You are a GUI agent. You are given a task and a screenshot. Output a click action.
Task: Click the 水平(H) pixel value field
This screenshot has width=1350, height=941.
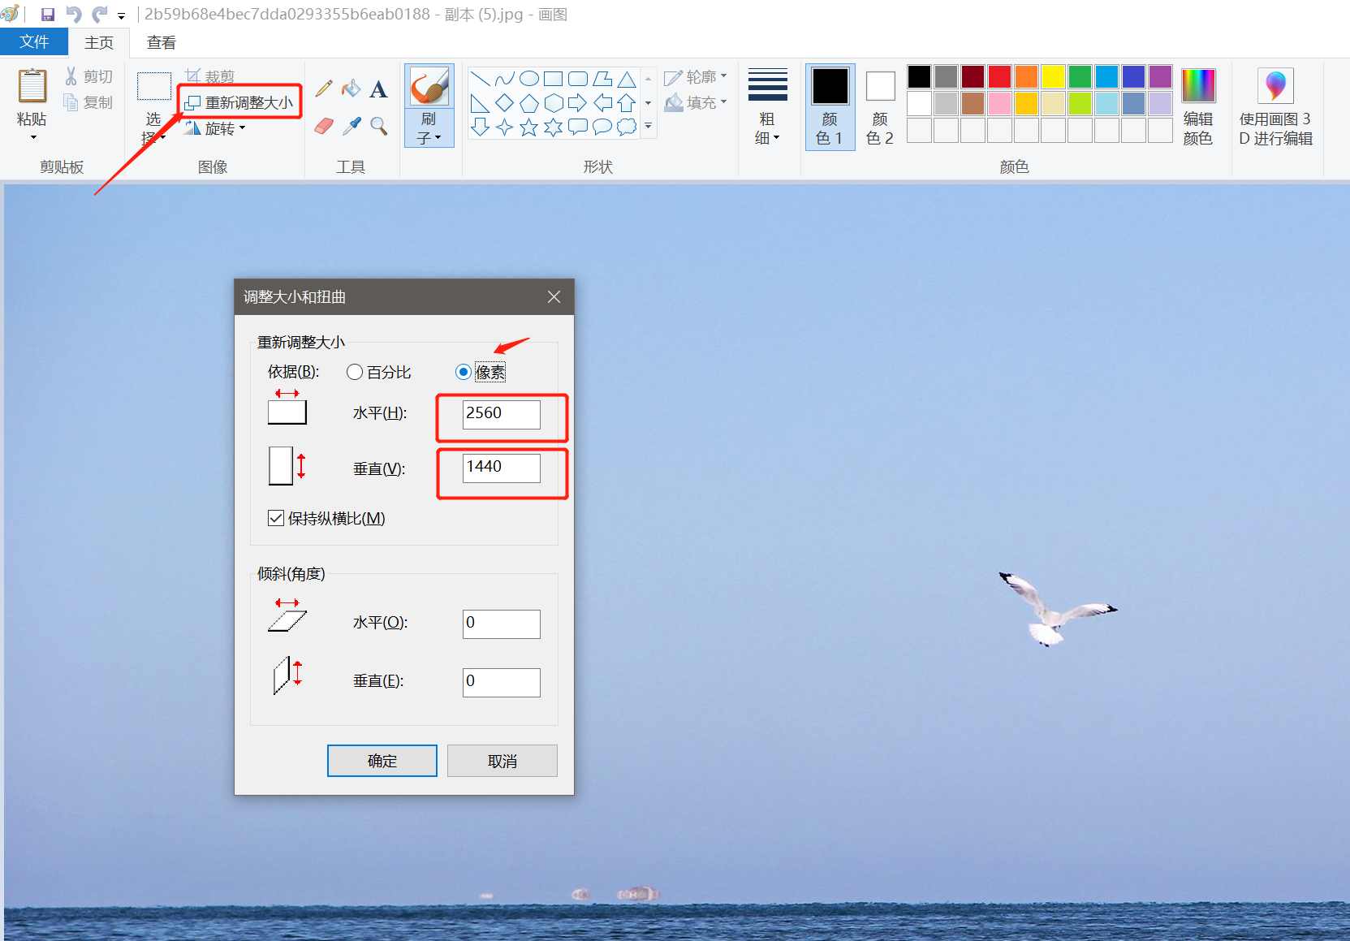click(x=501, y=414)
